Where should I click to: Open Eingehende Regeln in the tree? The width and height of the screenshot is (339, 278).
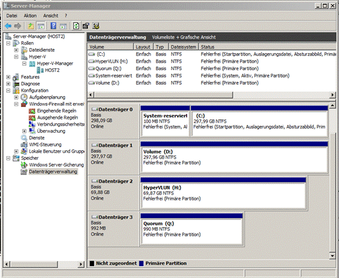(57, 111)
